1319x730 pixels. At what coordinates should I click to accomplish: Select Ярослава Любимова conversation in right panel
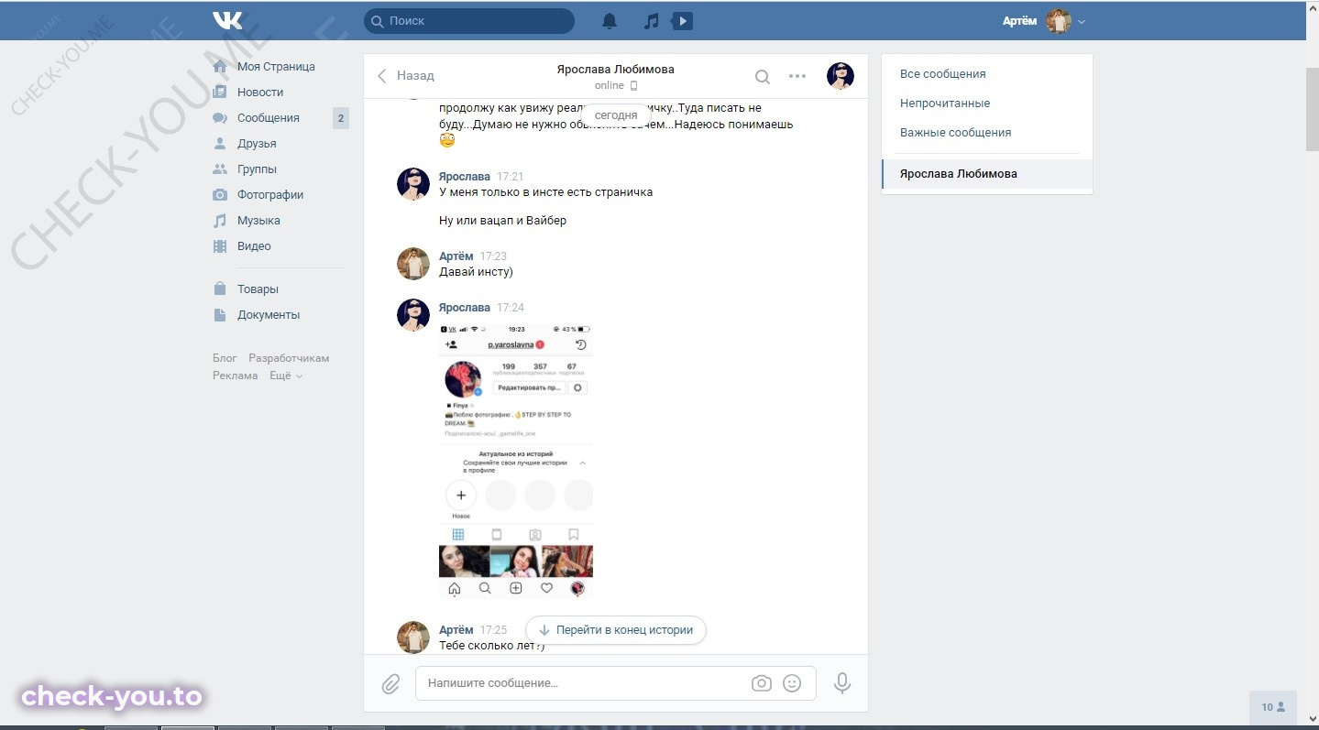coord(987,174)
